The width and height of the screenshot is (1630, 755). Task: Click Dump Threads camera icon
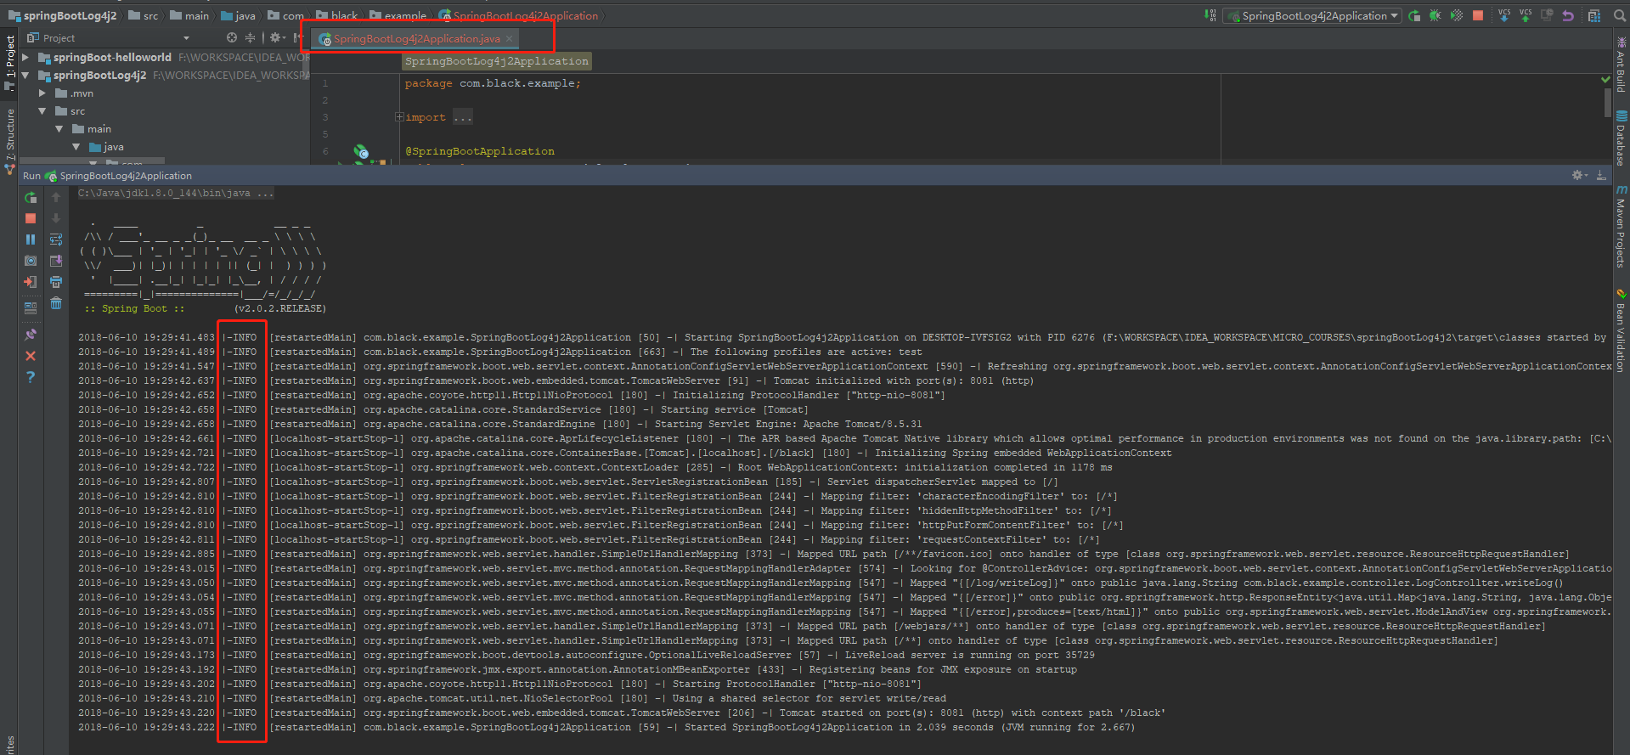31,261
